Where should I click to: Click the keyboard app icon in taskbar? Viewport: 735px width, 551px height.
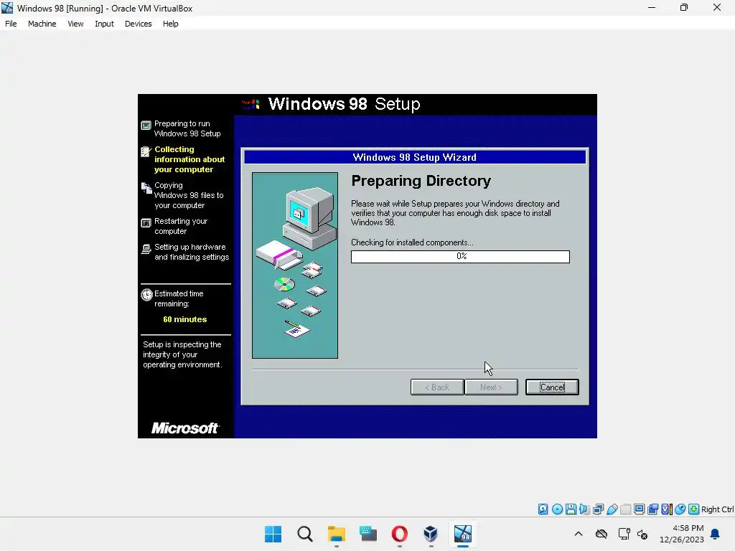click(x=368, y=534)
